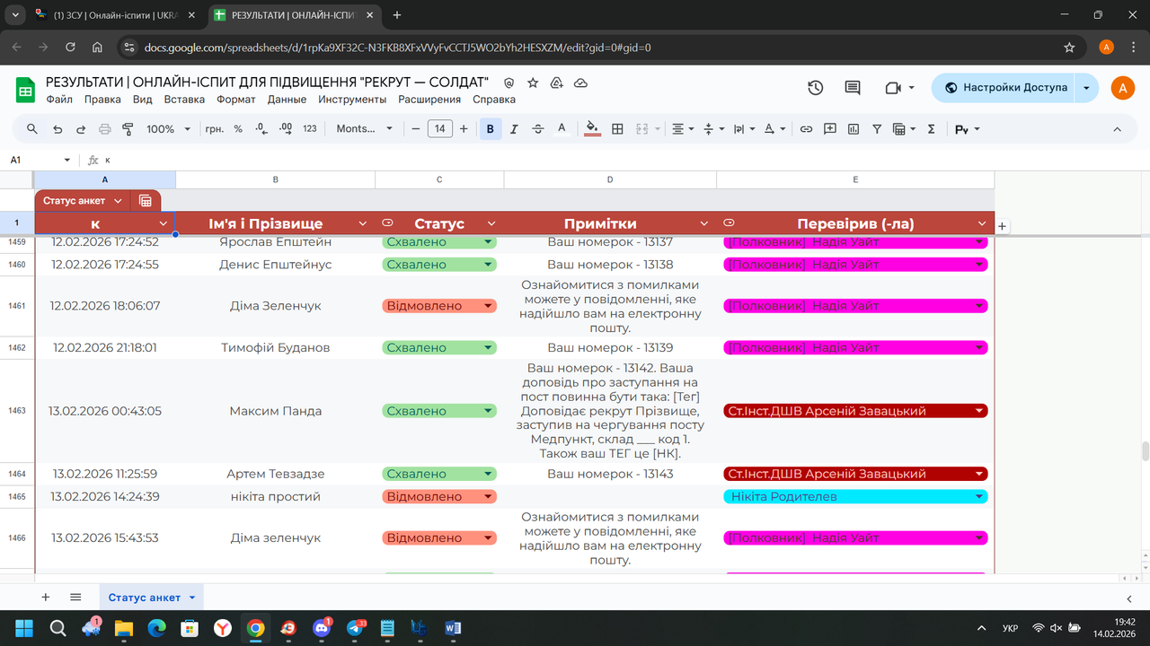This screenshot has height=646, width=1150.
Task: Open the text wrapping dropdown
Action: pos(744,129)
